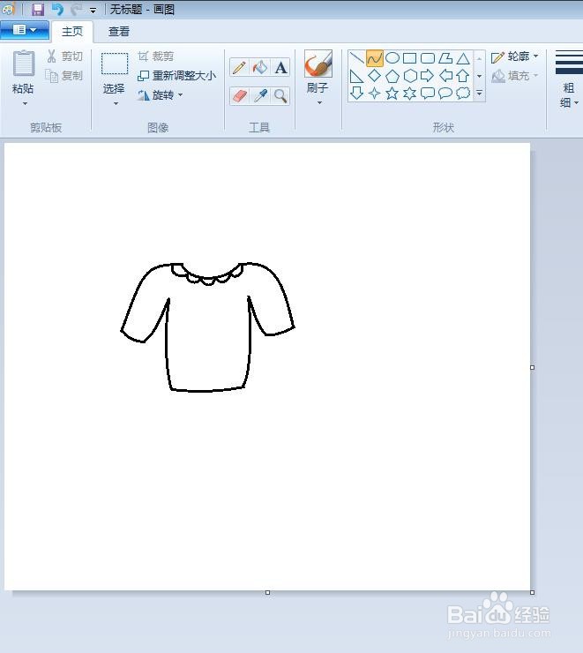583x653 pixels.
Task: Select the Oval shape
Action: [x=392, y=58]
